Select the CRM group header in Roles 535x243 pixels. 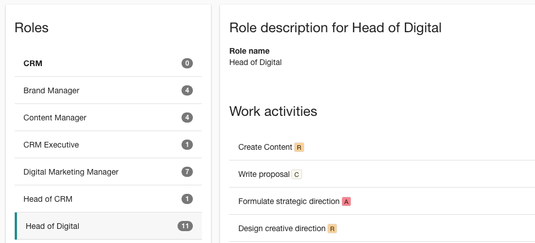108,63
